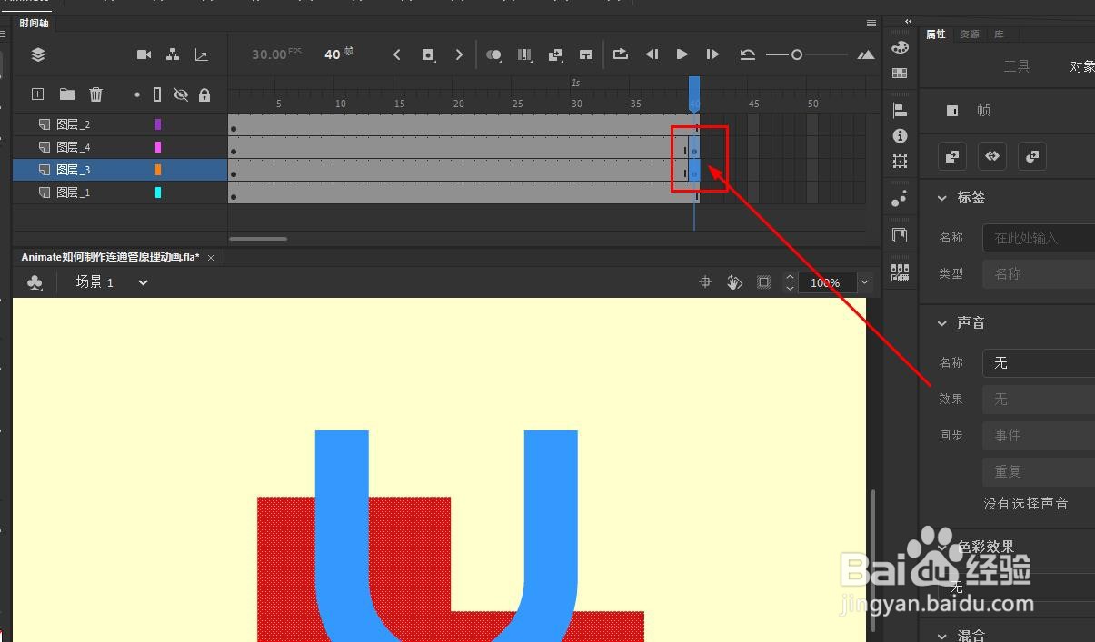Switch to the 属性 tab
Image resolution: width=1095 pixels, height=642 pixels.
[936, 34]
